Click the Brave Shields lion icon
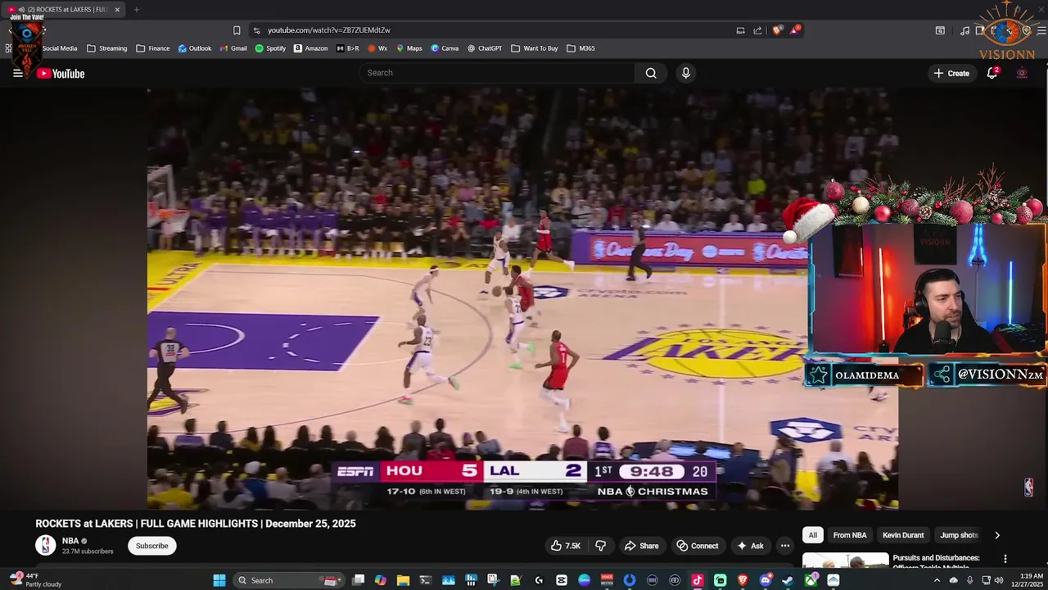This screenshot has height=590, width=1048. pos(777,30)
